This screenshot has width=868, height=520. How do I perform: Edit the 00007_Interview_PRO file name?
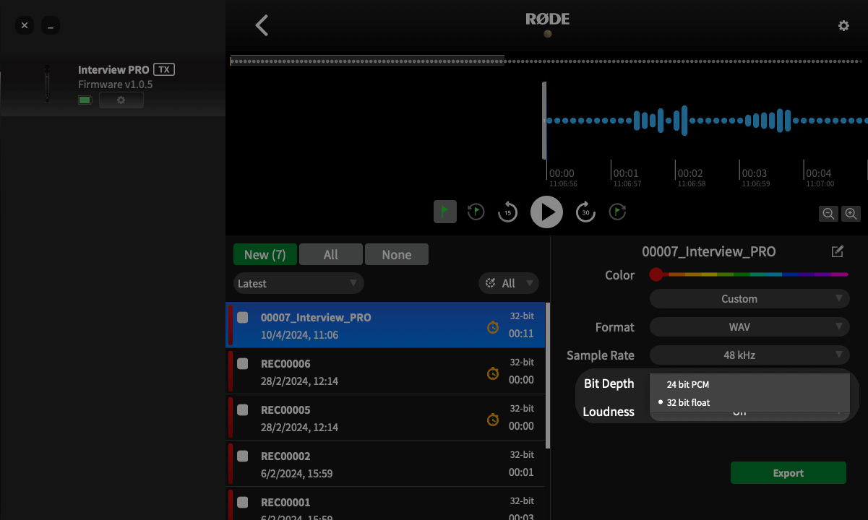pos(838,251)
